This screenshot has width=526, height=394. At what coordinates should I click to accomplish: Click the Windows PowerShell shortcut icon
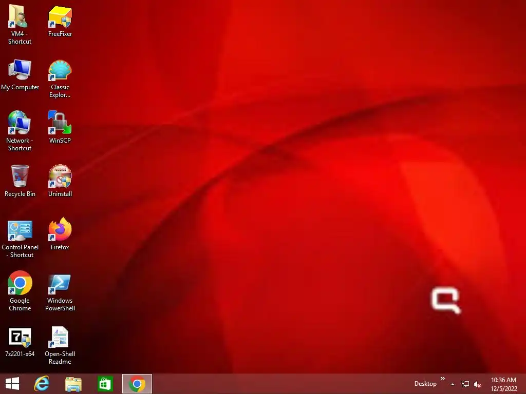click(60, 284)
